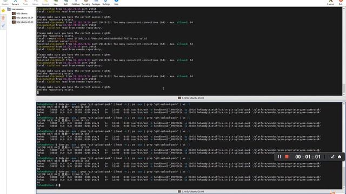Click the X server toolbar button
This screenshot has height=194, width=346.
point(330,2)
